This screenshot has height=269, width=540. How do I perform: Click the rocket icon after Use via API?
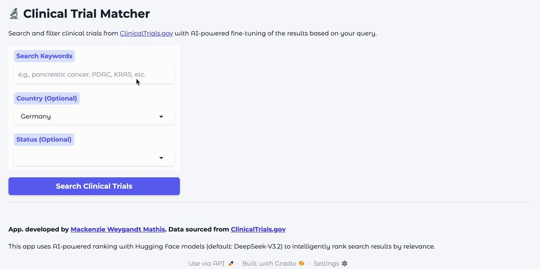231,263
